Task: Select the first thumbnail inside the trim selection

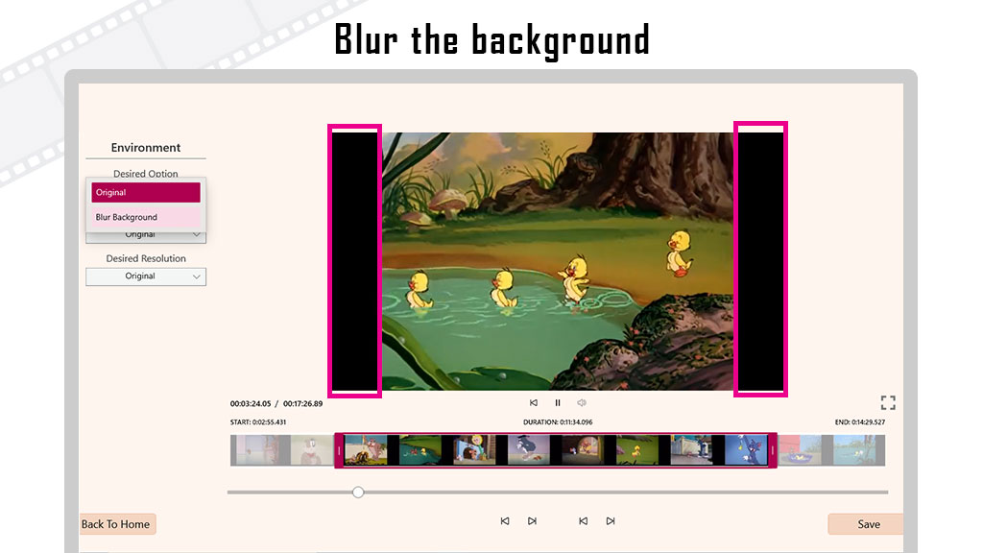Action: coord(366,450)
